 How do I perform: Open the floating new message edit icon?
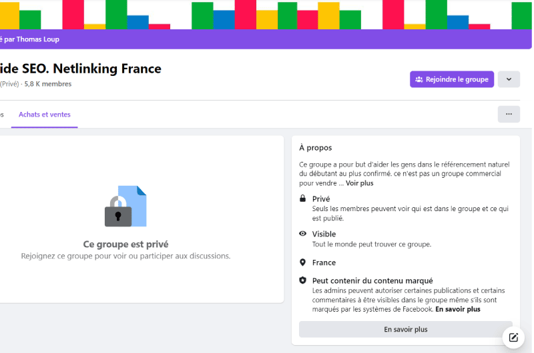513,338
